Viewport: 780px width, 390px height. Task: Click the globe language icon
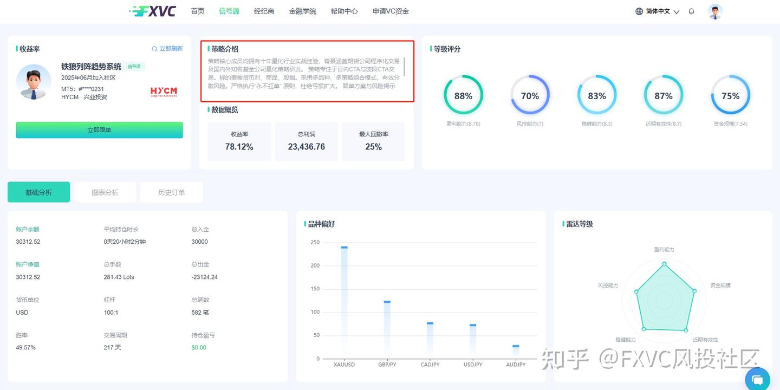pyautogui.click(x=639, y=11)
